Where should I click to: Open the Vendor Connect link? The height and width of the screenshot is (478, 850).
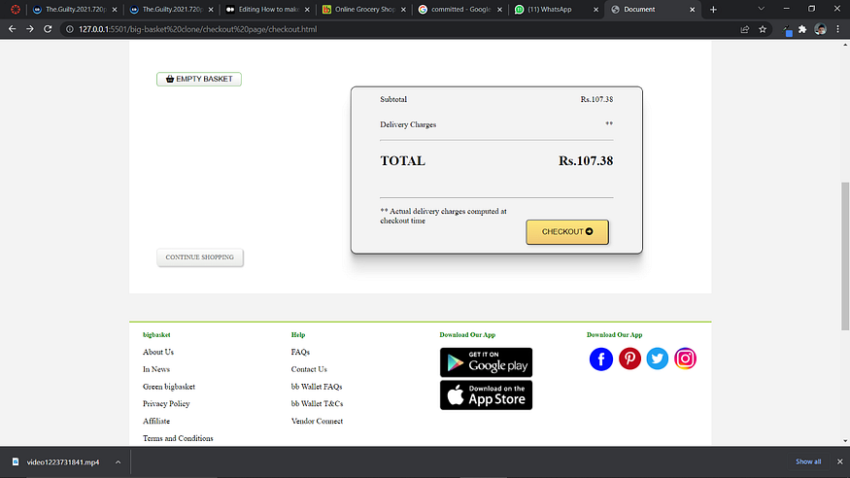(317, 421)
